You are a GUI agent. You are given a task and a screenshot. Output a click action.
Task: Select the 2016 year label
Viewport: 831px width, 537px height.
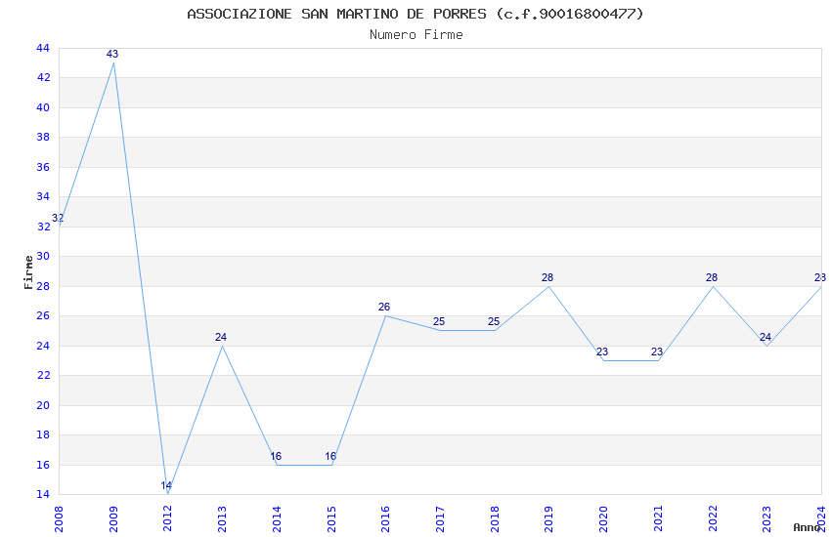tap(386, 518)
